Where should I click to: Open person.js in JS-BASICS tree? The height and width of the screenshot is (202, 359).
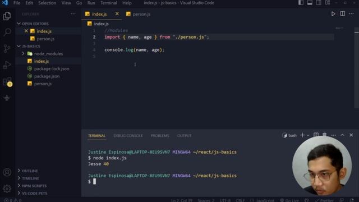pyautogui.click(x=43, y=84)
